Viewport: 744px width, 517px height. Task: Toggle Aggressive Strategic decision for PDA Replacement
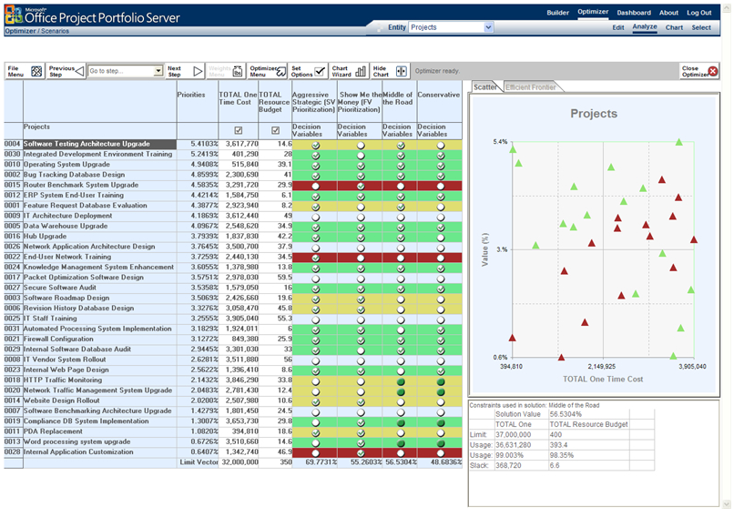click(315, 433)
